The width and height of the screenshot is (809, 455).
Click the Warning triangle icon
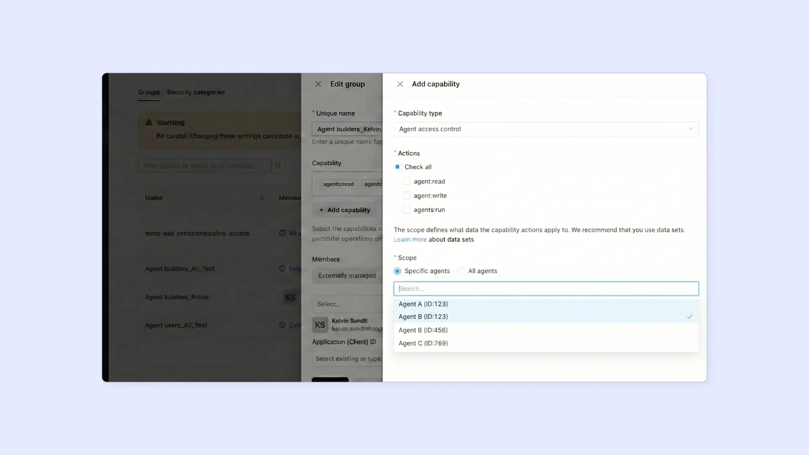click(x=149, y=123)
